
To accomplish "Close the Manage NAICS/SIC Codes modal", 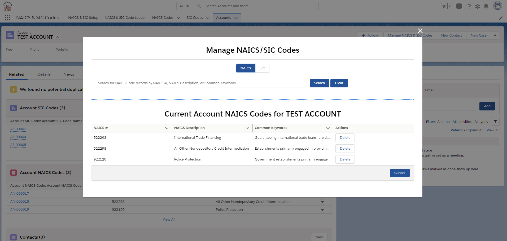I will coord(420,31).
